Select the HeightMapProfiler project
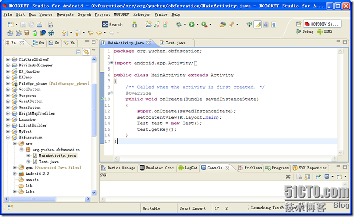Screen dimensions: 354x217 coord(37,113)
